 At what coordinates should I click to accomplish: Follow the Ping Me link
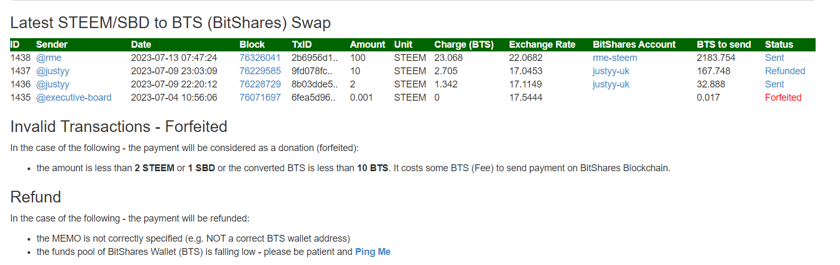pos(372,252)
